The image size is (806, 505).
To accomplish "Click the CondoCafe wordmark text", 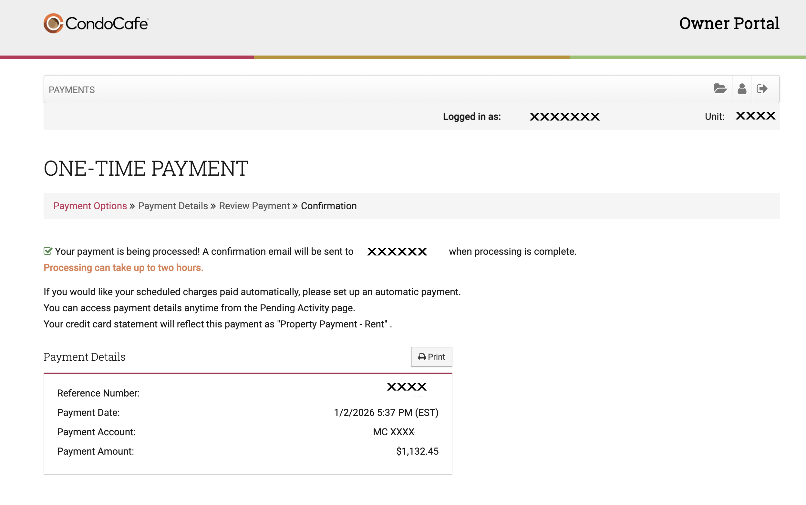I will [x=107, y=23].
